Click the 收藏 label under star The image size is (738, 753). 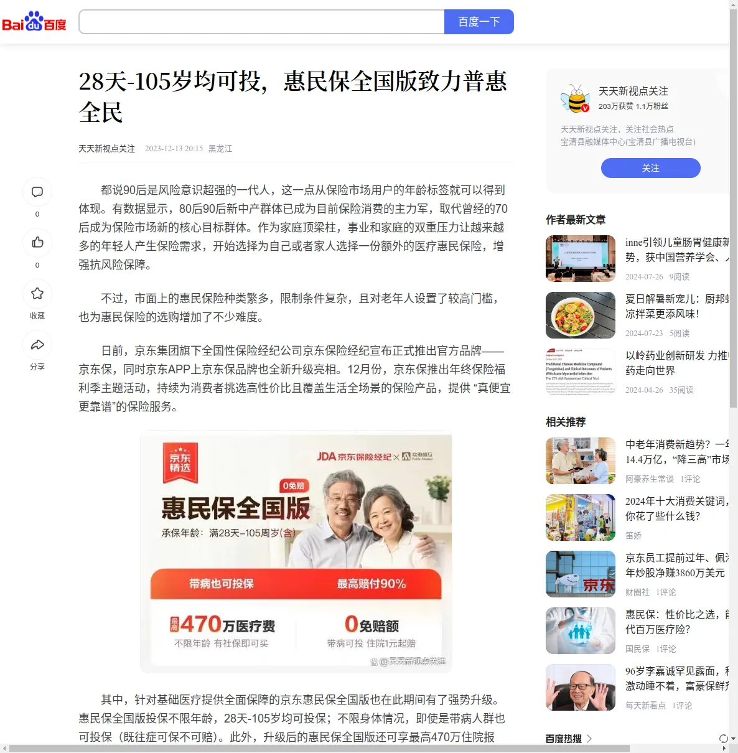(37, 316)
